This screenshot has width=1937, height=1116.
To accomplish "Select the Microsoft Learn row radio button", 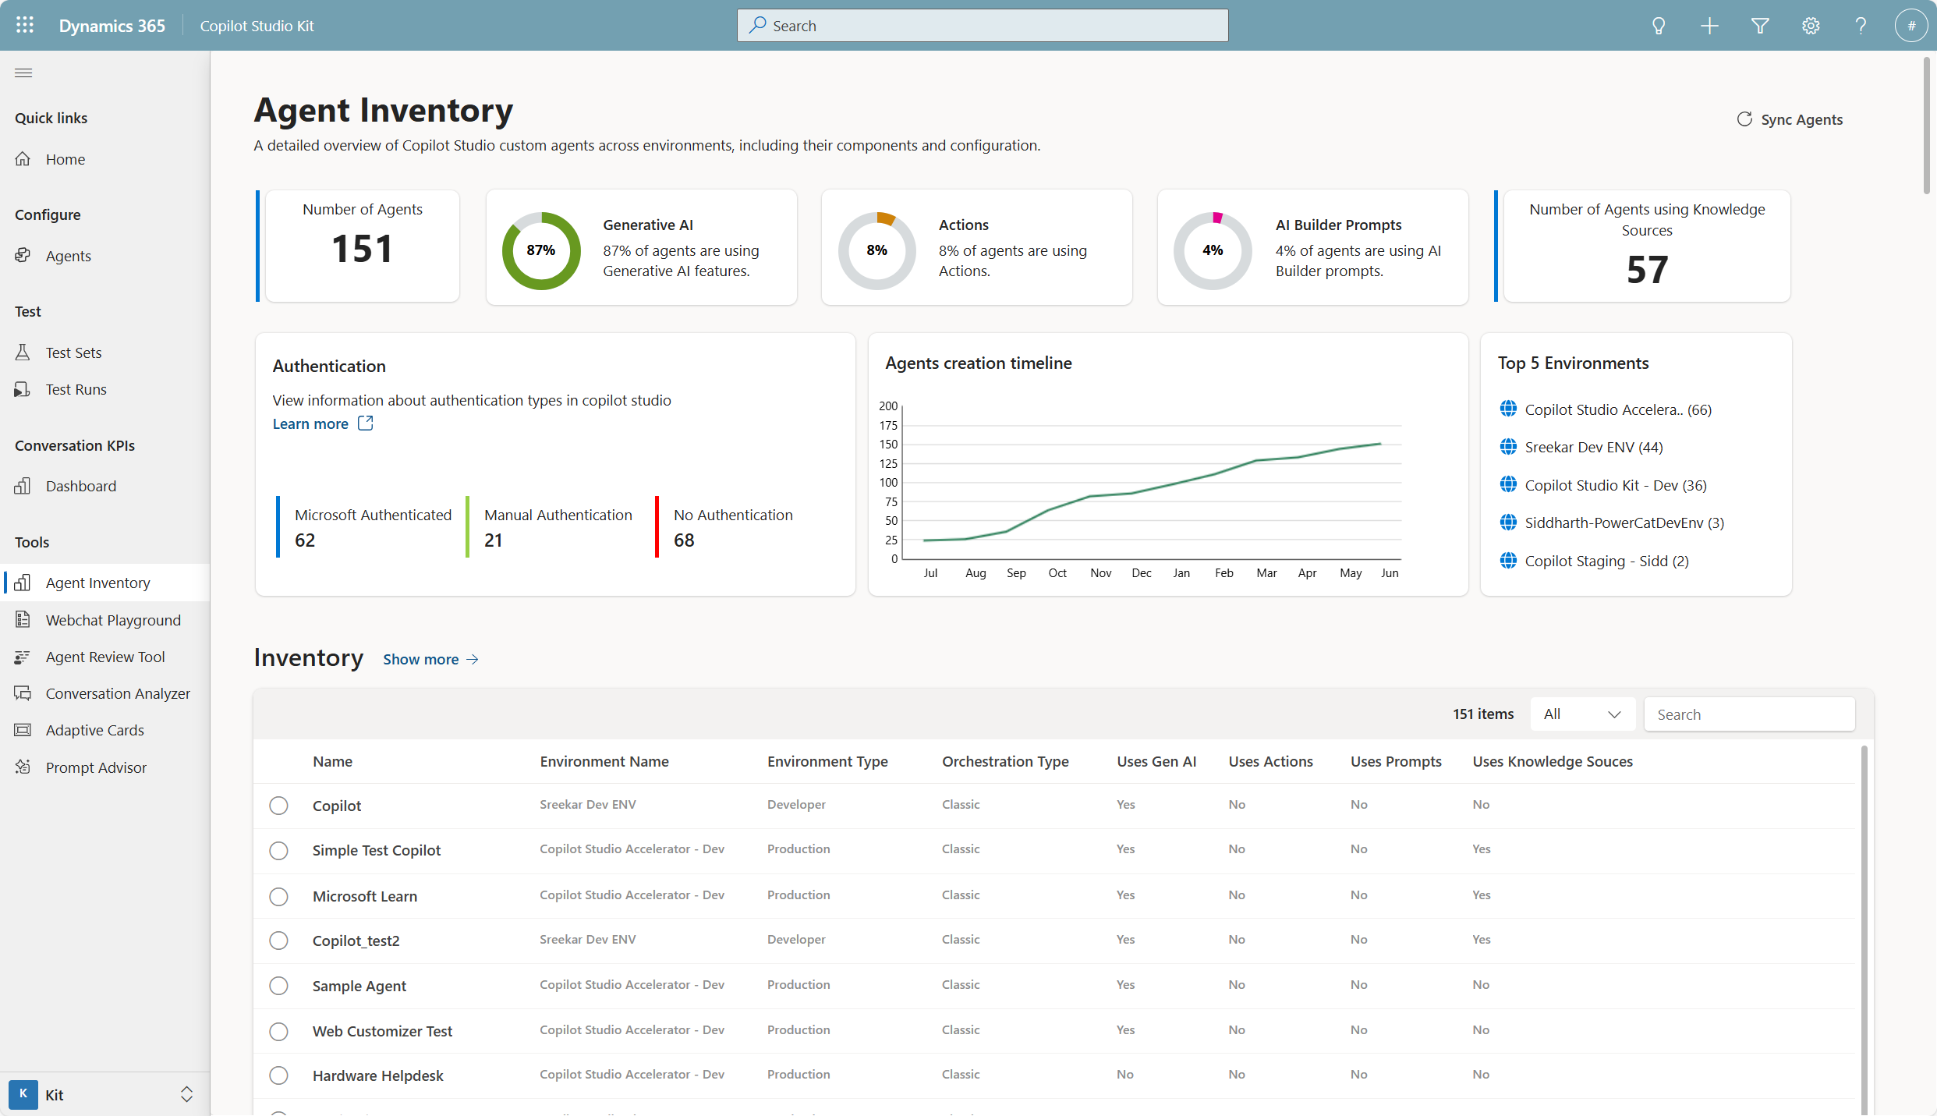I will 278,896.
